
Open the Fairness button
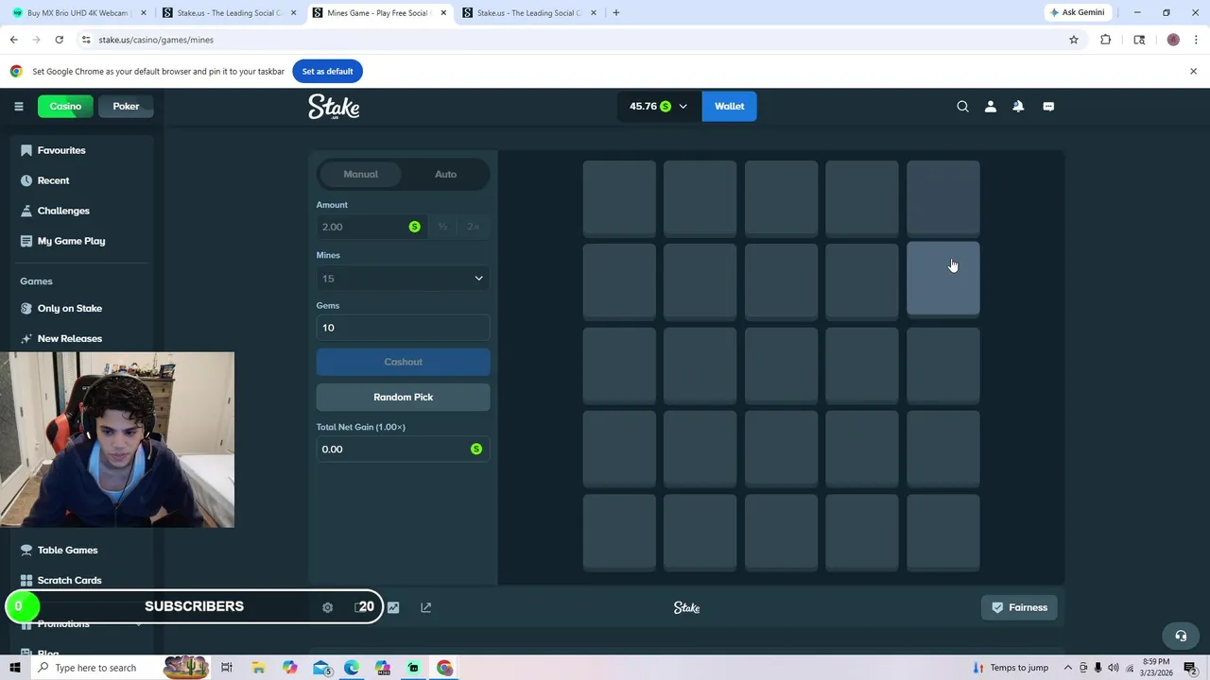point(1019,607)
